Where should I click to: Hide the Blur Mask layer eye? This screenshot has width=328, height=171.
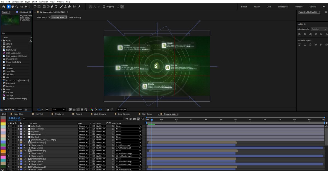click(x=8, y=137)
